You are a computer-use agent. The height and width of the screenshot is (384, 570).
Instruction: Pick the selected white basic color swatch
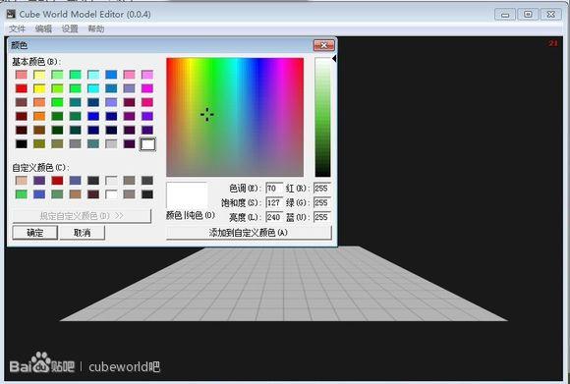pos(147,143)
